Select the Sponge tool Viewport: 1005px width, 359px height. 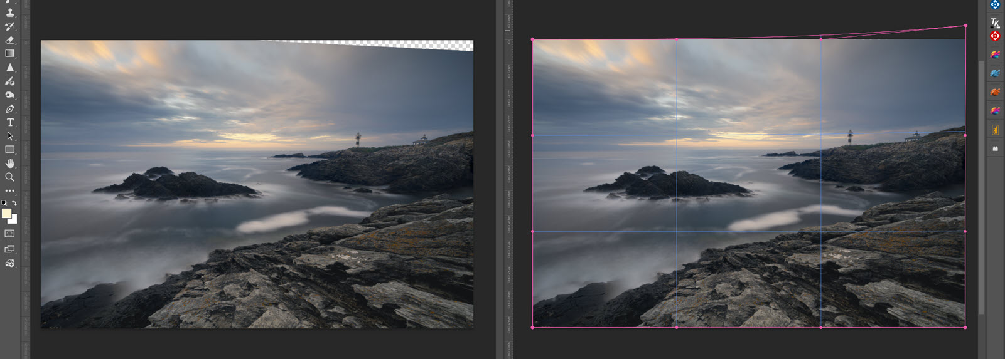pos(10,95)
